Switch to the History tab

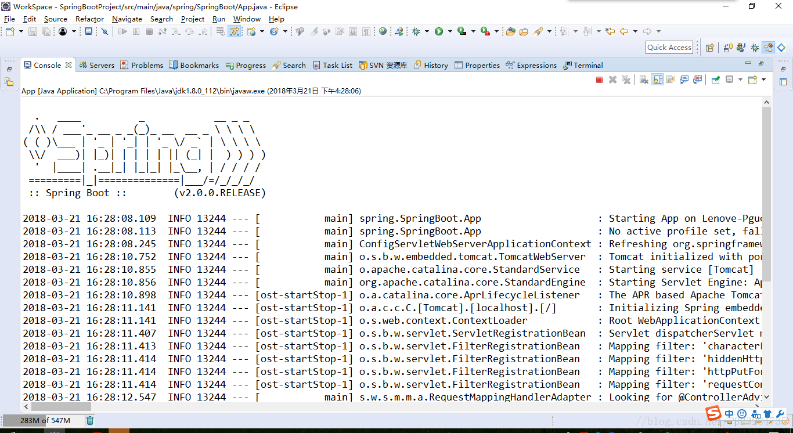click(x=430, y=65)
